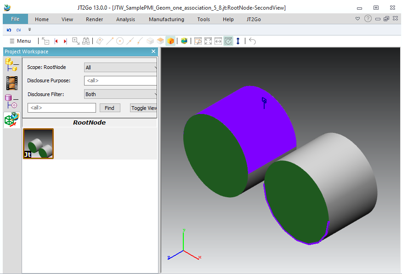
Task: Switch to the View ribbon tab
Action: [x=67, y=19]
